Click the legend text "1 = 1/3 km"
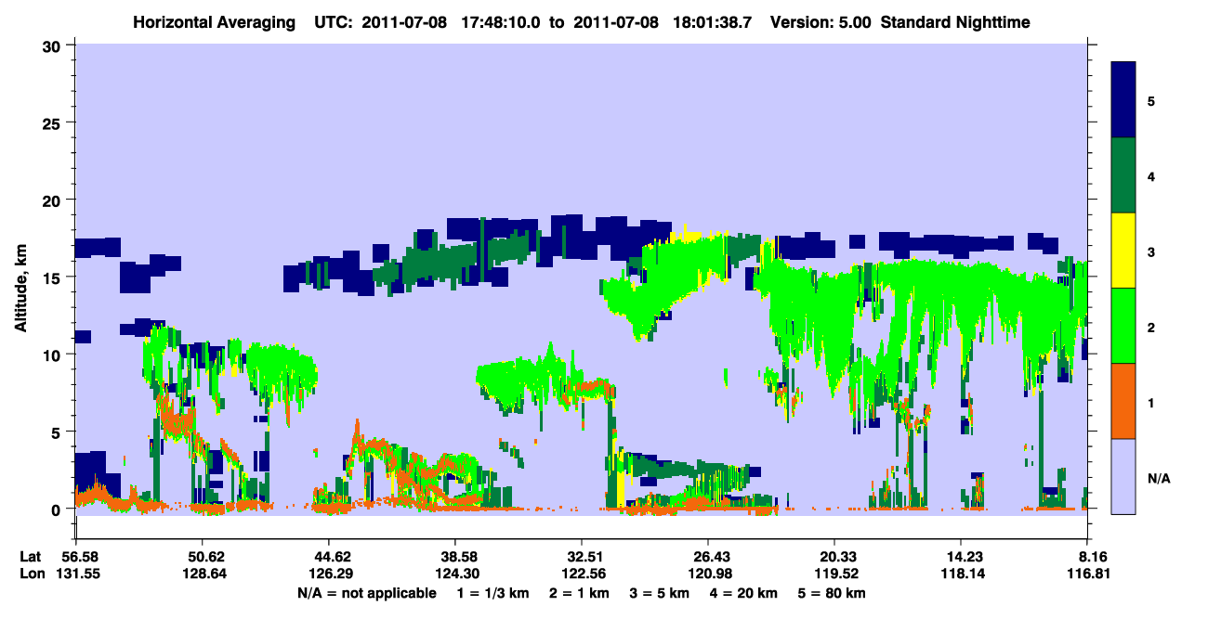 (x=492, y=593)
